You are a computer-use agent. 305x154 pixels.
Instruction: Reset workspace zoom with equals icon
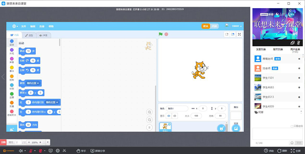coord(149,128)
